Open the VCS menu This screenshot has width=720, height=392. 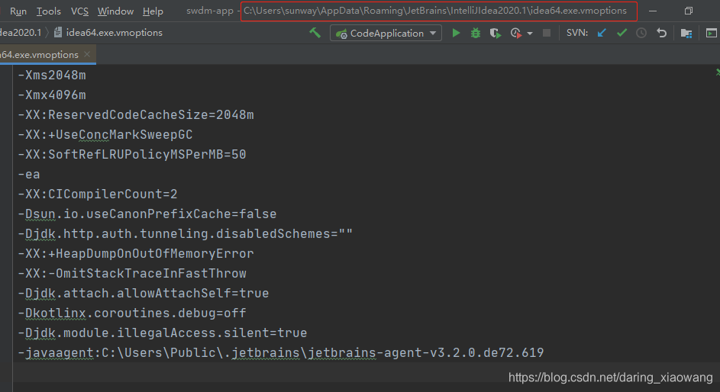point(80,11)
